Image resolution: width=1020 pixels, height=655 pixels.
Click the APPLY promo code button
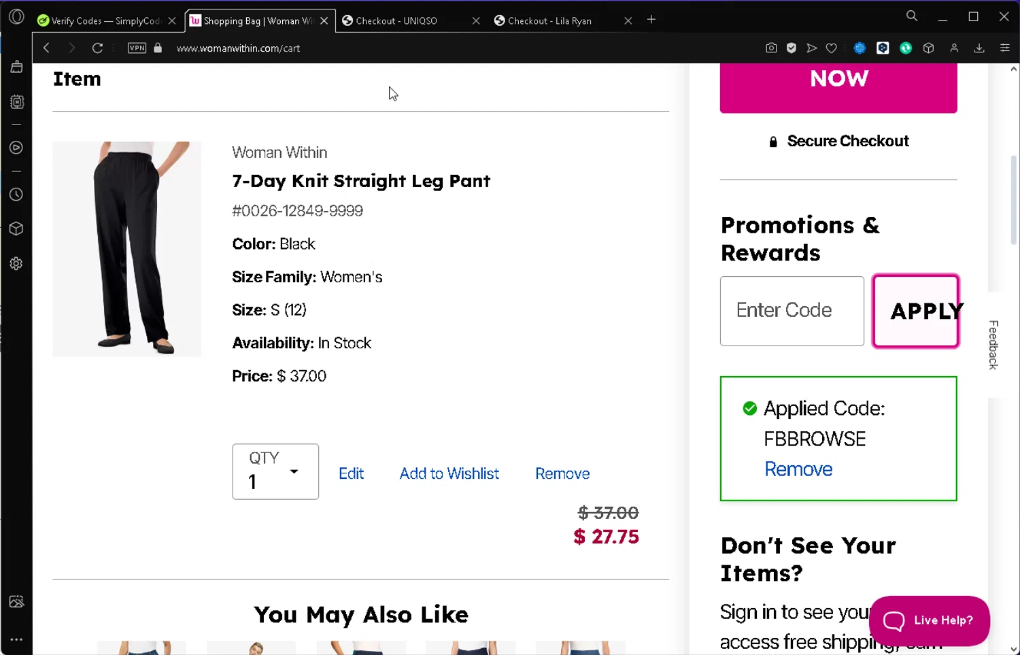(916, 311)
